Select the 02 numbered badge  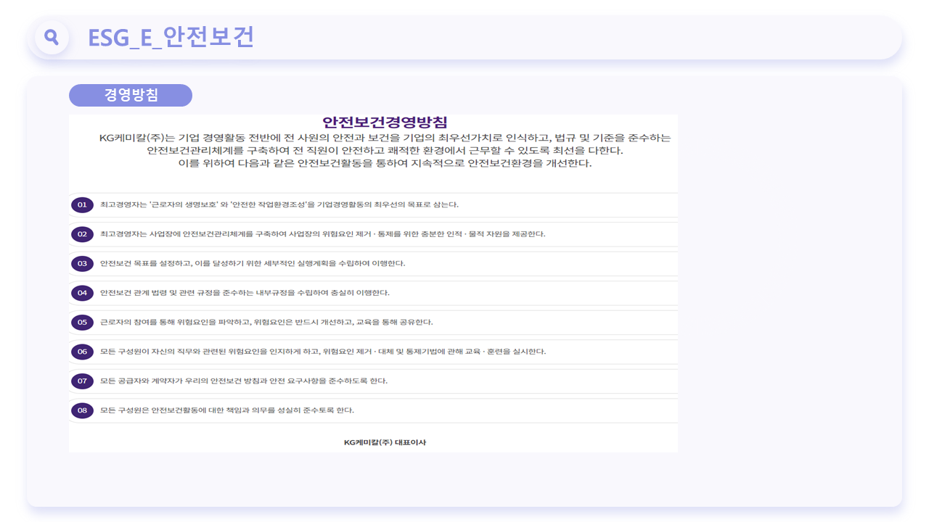click(x=82, y=234)
